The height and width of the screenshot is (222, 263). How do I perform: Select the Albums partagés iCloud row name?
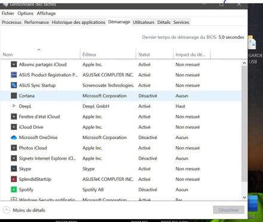point(42,65)
